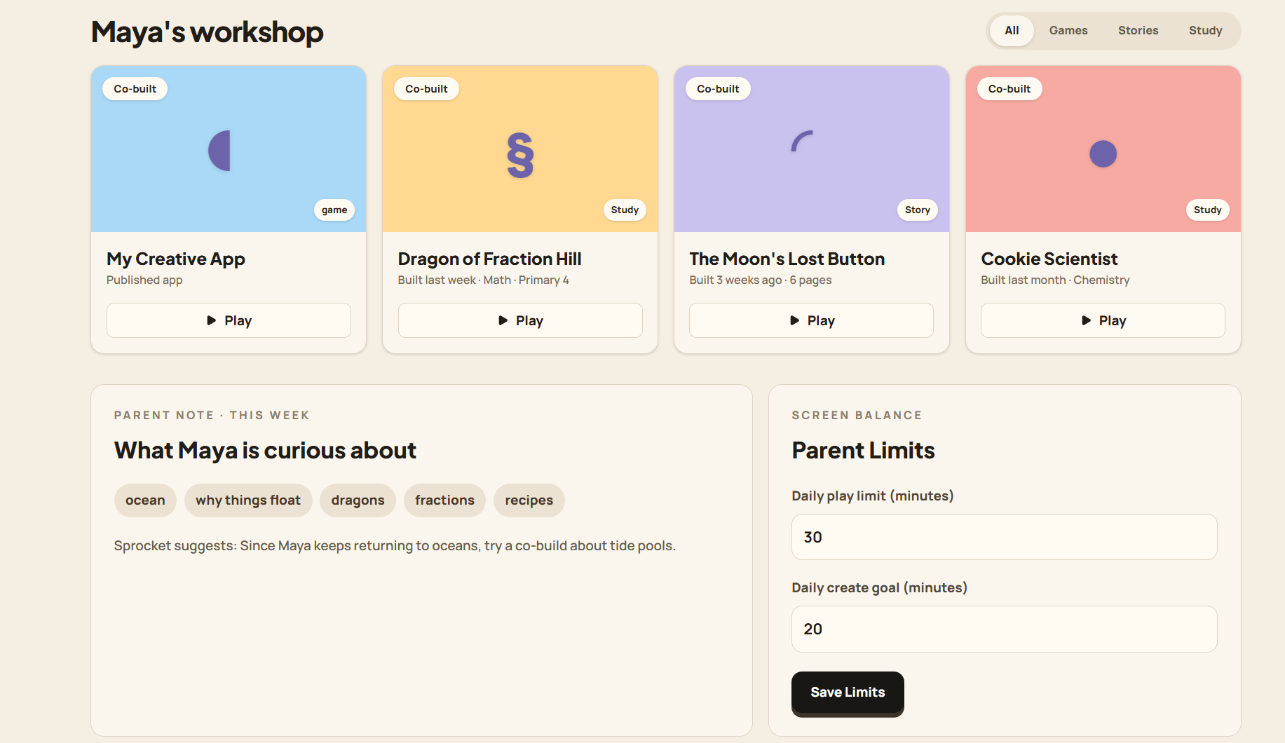Click the play icon on Cookie Scientist

coord(1085,320)
